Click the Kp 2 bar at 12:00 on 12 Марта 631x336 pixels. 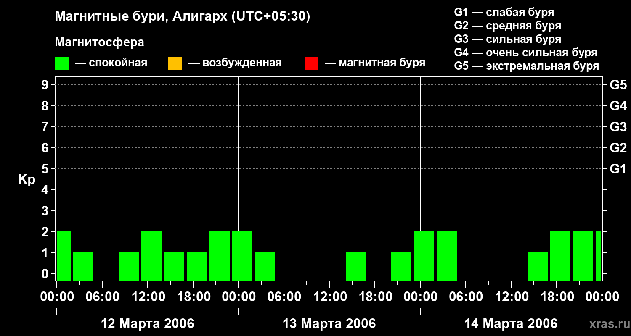(151, 256)
